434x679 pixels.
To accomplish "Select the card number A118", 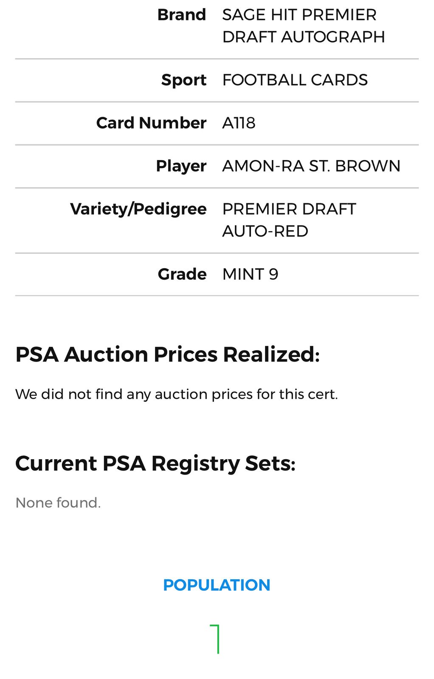I will point(239,123).
